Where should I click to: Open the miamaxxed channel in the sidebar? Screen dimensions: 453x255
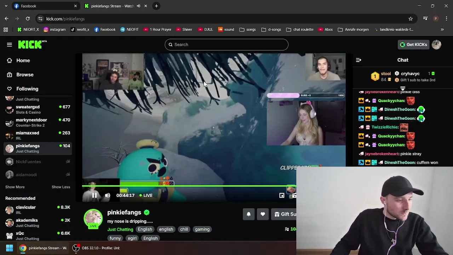[38, 135]
